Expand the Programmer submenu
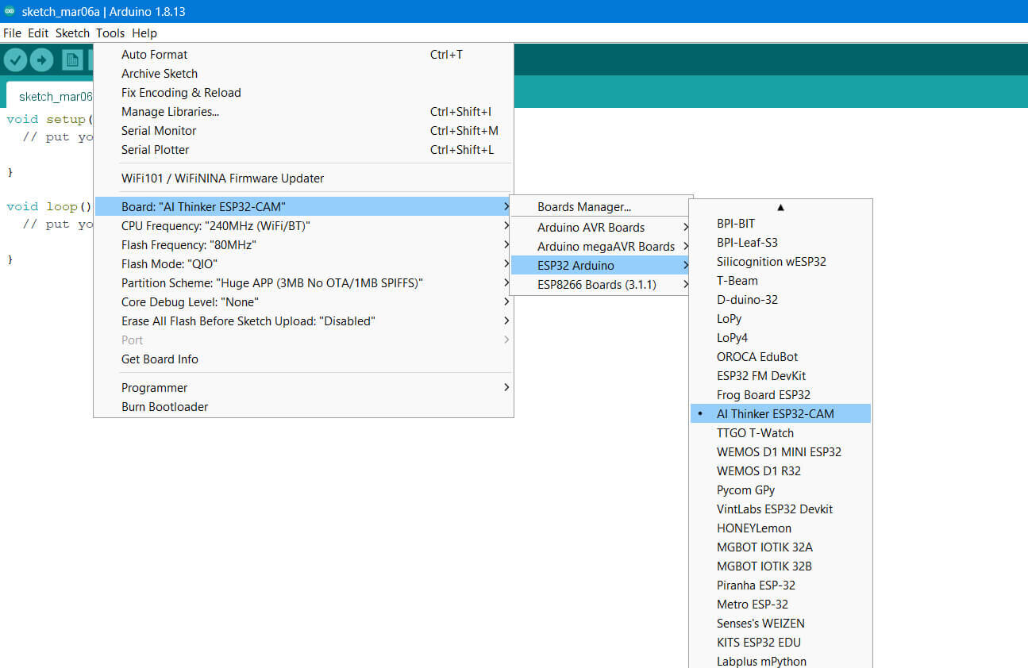Viewport: 1028px width, 668px height. point(154,387)
